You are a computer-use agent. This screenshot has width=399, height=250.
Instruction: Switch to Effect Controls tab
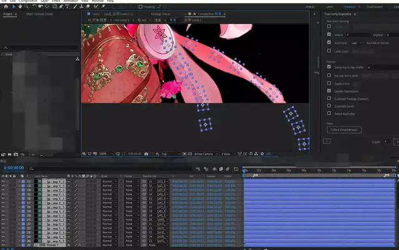click(39, 14)
